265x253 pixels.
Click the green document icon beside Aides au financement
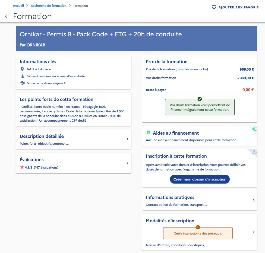[149, 133]
